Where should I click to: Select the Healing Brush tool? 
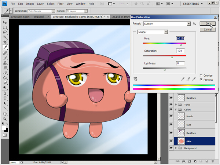point(5,53)
